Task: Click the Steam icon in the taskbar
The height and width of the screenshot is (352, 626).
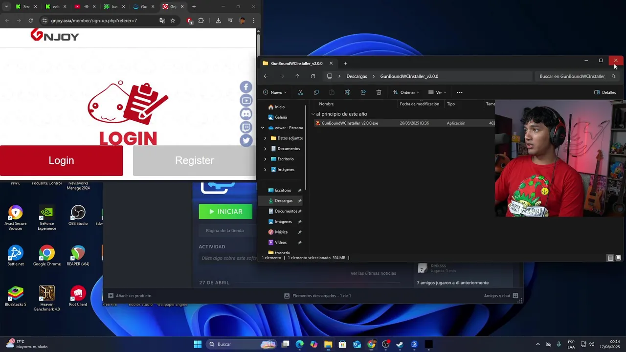Action: (400, 344)
